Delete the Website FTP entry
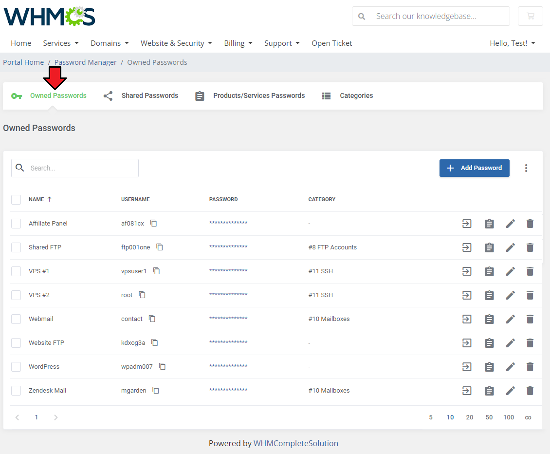 [530, 343]
